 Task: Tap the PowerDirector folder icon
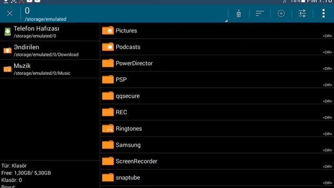coord(108,63)
